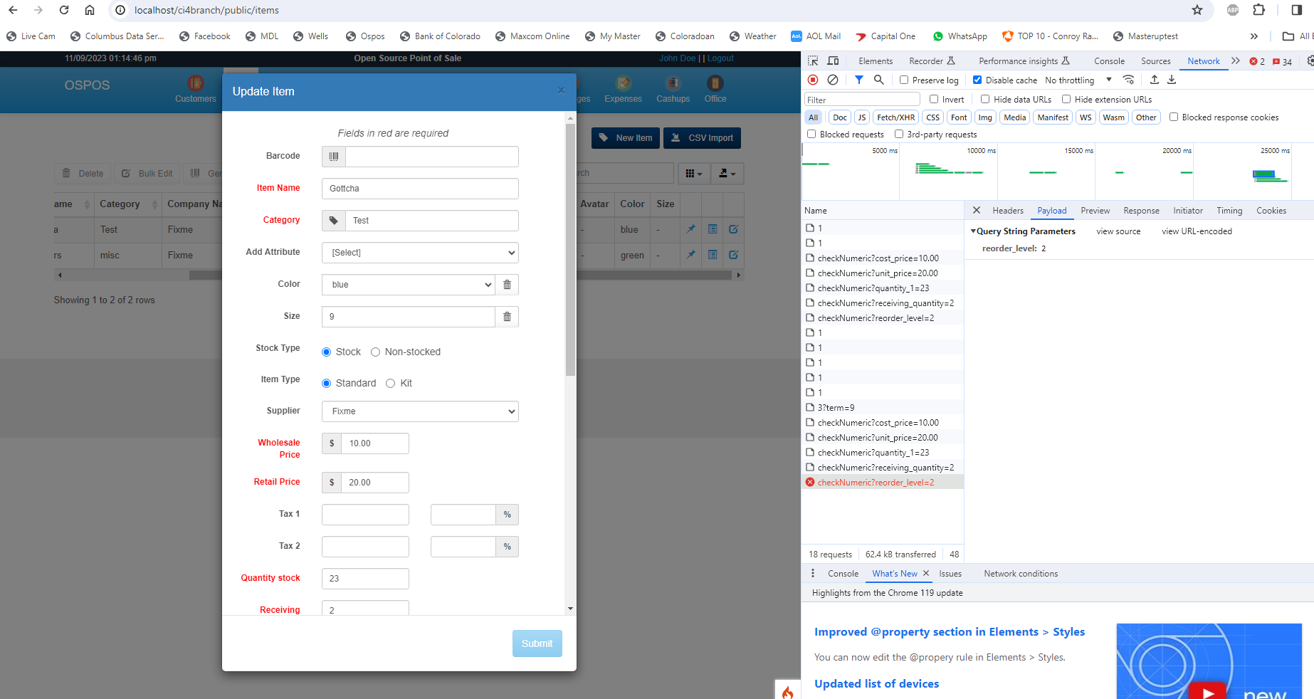1314x699 pixels.
Task: Edit the second item row
Action: (733, 255)
